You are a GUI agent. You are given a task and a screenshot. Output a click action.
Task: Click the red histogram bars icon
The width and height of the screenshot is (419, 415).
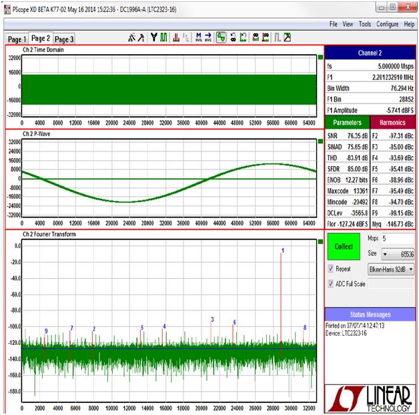pyautogui.click(x=176, y=38)
